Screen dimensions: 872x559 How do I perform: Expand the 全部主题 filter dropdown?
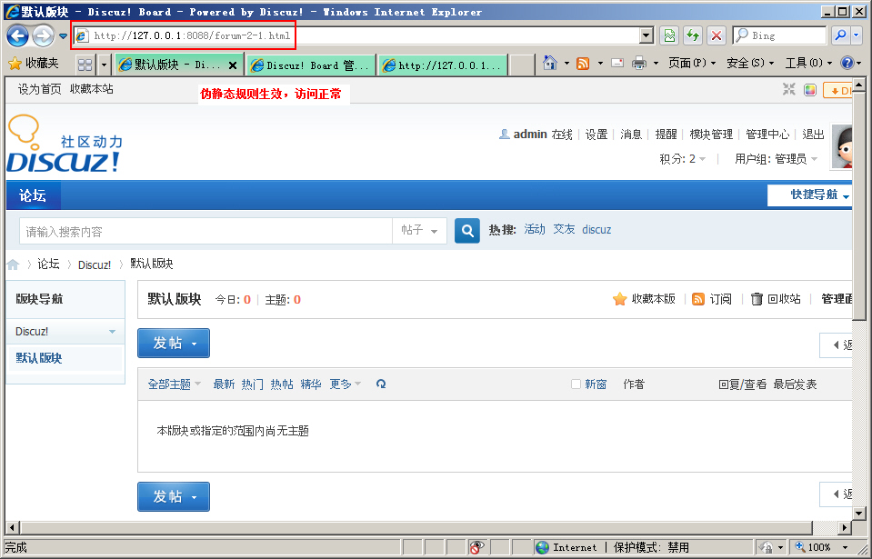pos(175,384)
